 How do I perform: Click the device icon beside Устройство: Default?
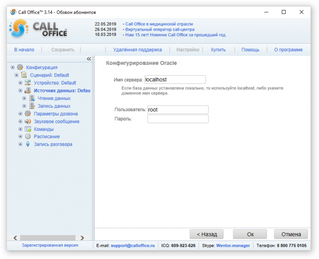coord(28,83)
